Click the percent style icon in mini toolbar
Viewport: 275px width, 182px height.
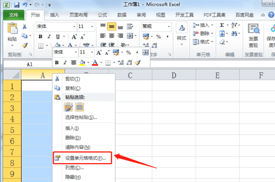(x=129, y=52)
